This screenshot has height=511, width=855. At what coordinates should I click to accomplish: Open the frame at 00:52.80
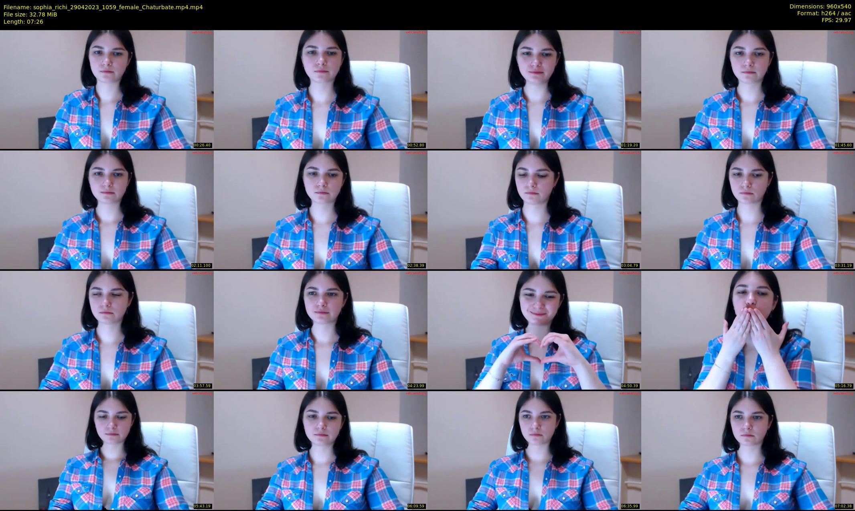320,89
